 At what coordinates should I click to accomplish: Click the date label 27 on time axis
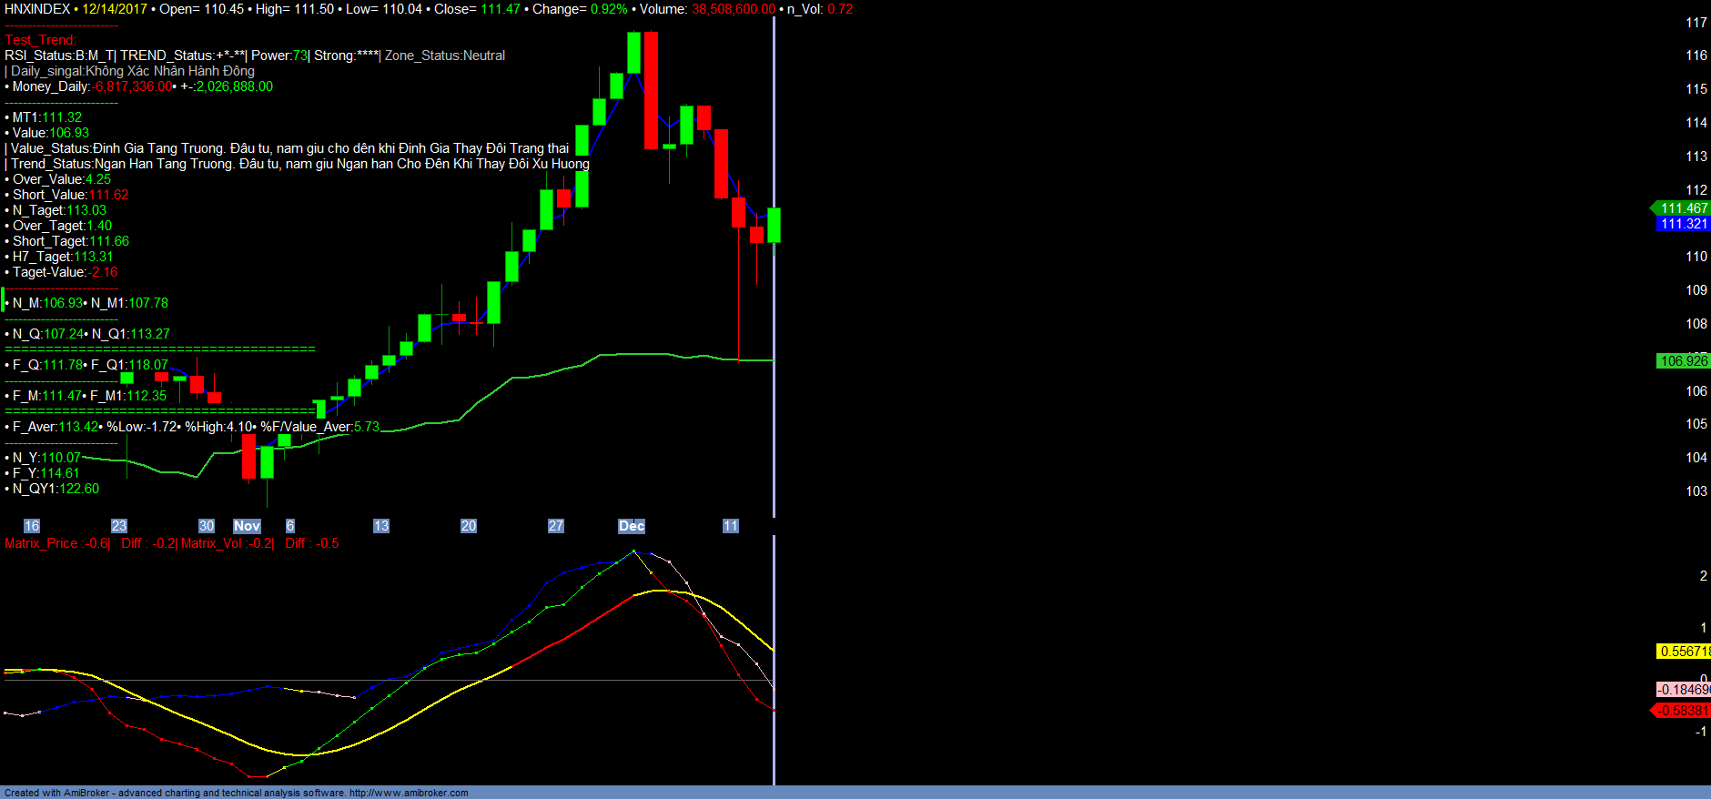click(x=556, y=526)
